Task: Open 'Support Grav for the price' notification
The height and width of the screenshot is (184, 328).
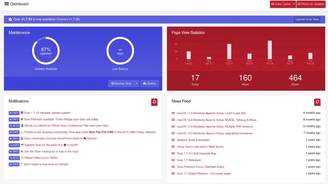Action: point(51,145)
